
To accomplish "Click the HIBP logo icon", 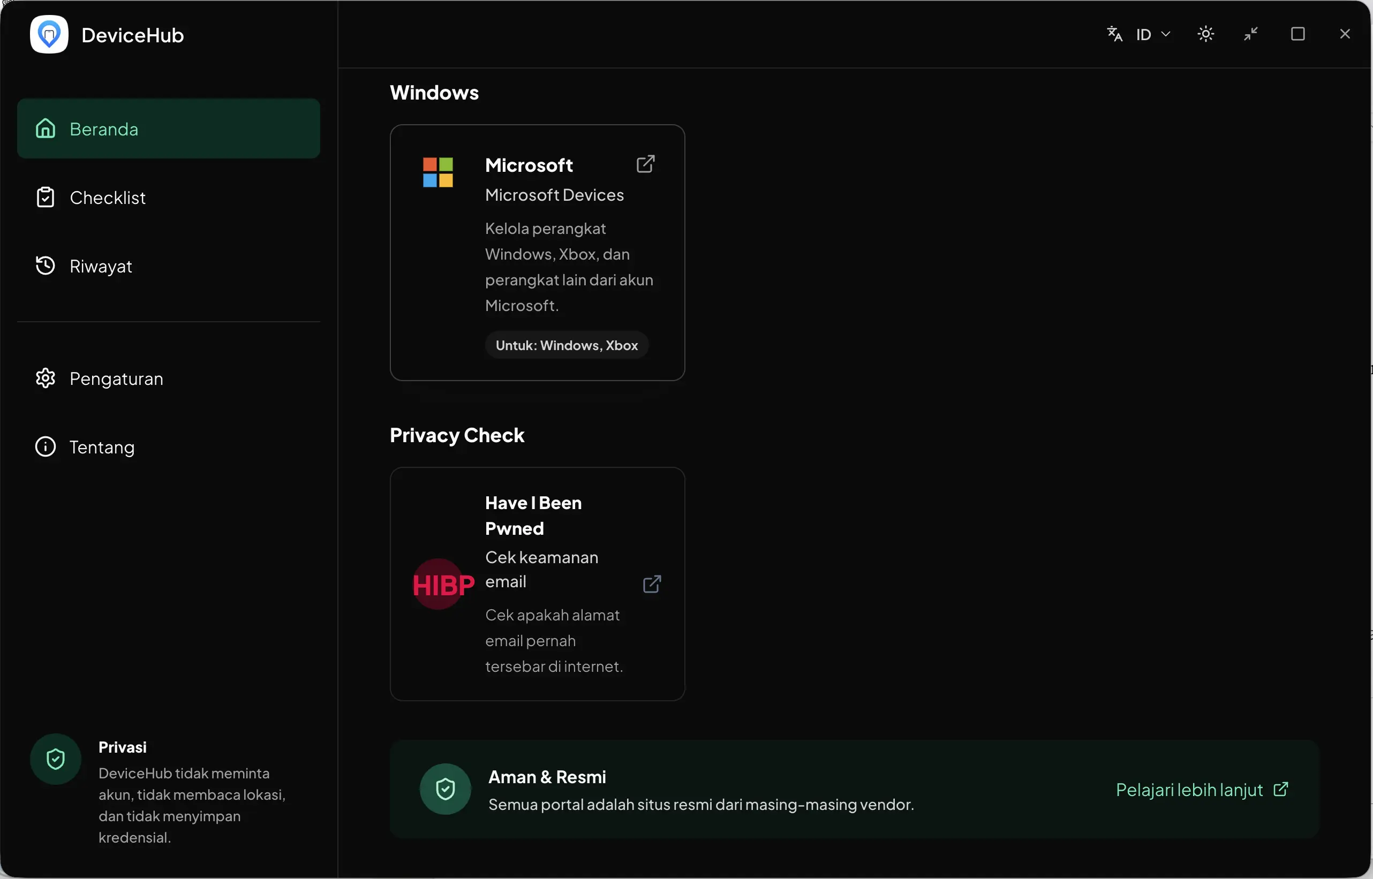I will (x=443, y=585).
